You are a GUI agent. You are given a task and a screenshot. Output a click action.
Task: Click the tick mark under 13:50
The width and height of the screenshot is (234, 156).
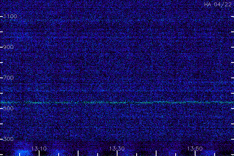point(195,153)
